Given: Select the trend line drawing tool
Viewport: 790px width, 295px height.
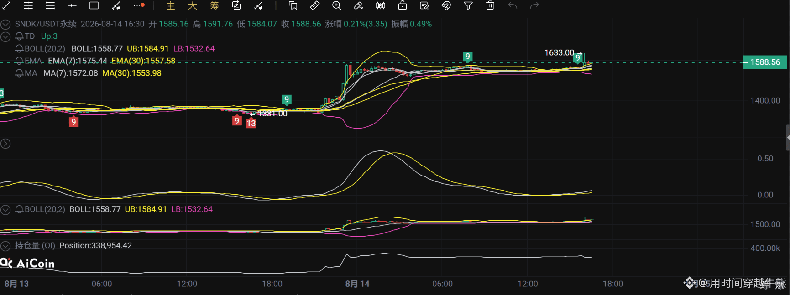Looking at the screenshot, I should pyautogui.click(x=6, y=5).
